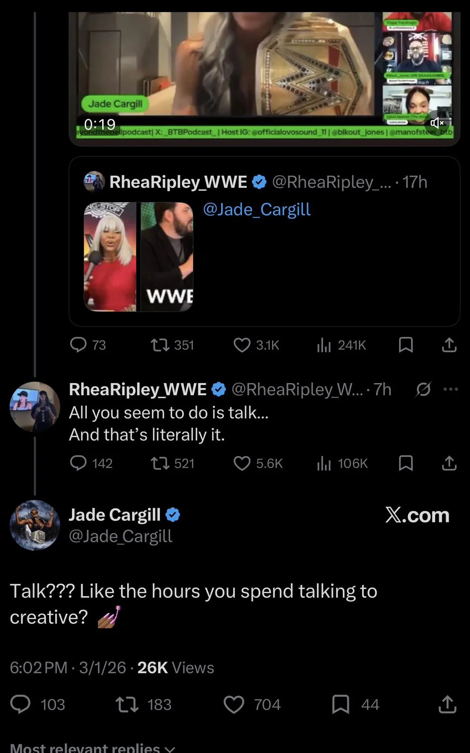Screen dimensions: 470x753
Task: Reply to the quoted-video tweet with 73 replies
Action: coord(79,345)
